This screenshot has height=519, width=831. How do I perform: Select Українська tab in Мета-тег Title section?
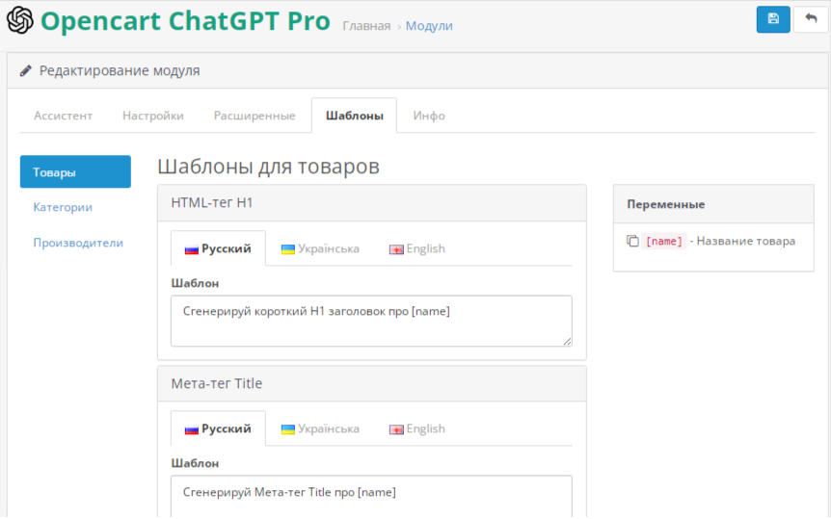(x=320, y=428)
